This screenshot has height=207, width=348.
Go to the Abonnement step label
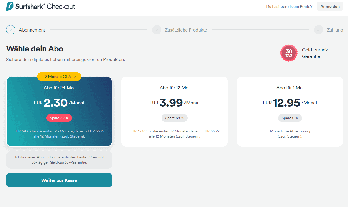(32, 30)
